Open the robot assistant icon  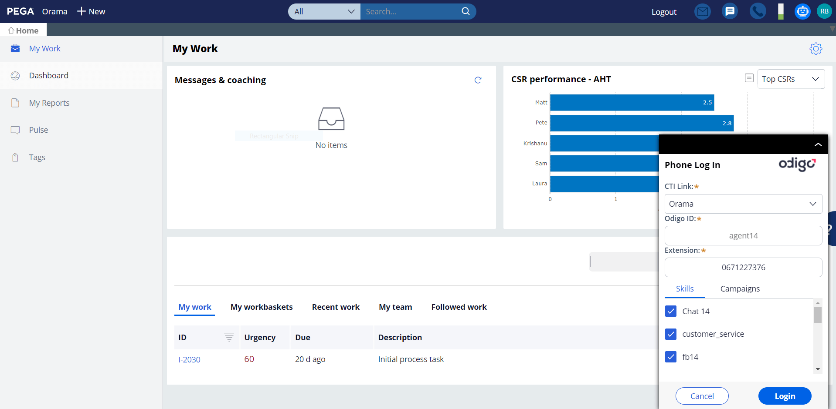tap(802, 11)
